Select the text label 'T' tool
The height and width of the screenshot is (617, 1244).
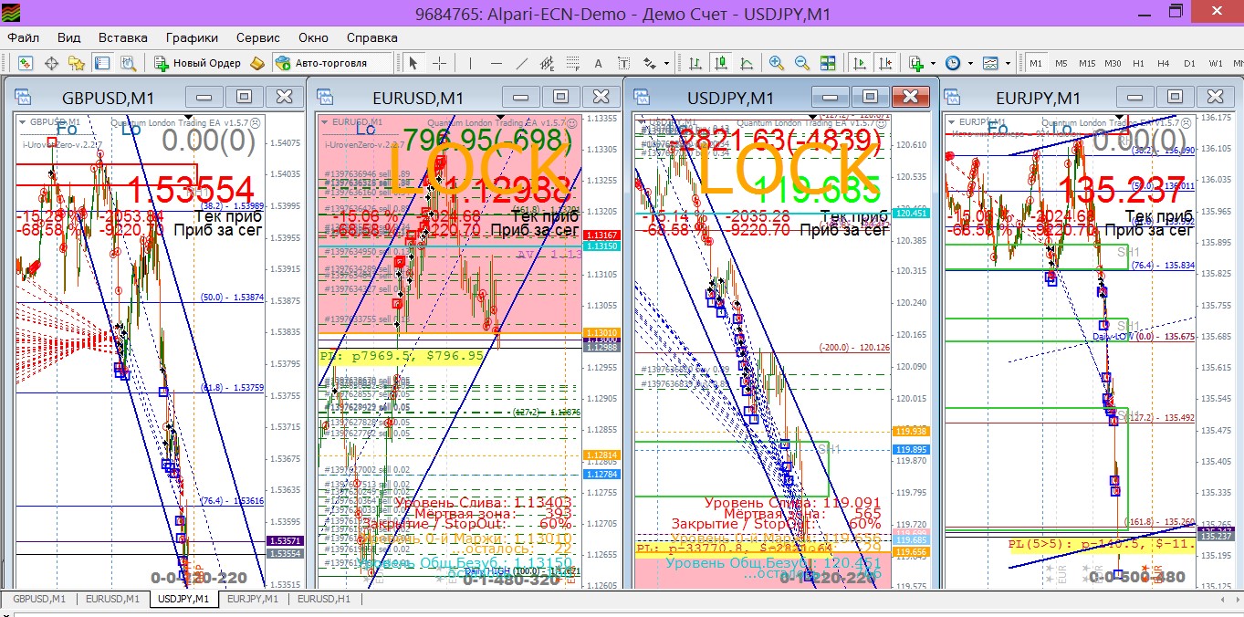pos(624,63)
